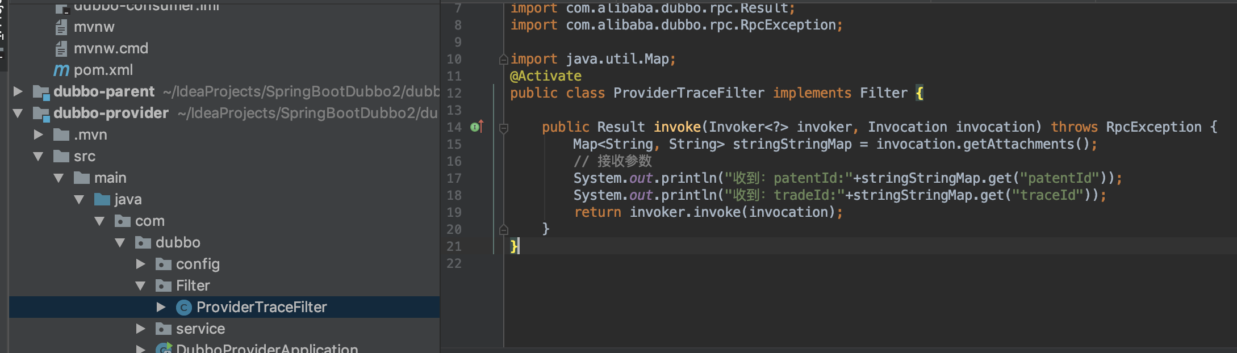Click the src folder icon

point(61,157)
